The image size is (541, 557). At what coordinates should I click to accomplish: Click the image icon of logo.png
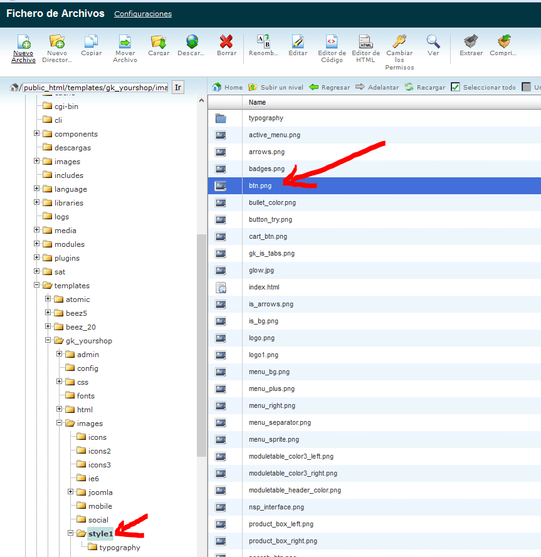coord(221,338)
